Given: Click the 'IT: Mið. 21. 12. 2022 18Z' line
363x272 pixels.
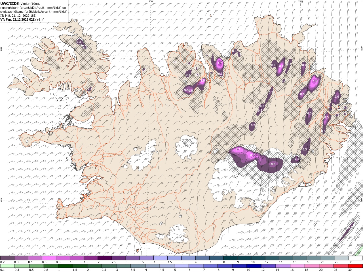Looking at the screenshot, I should 18,16.
